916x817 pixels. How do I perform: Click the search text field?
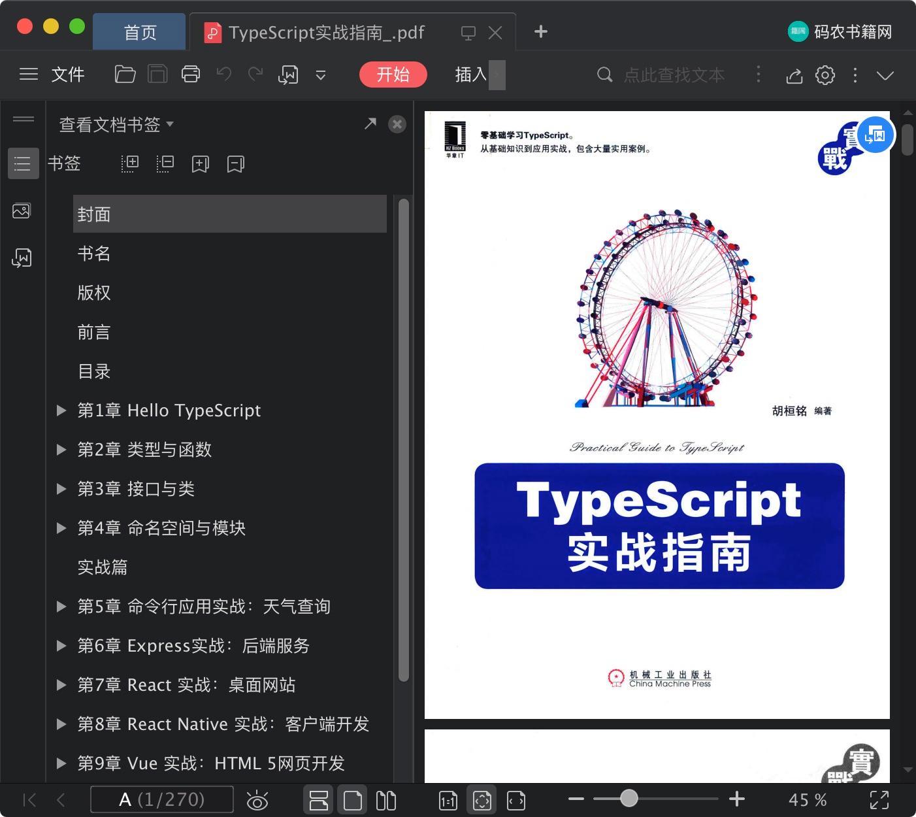click(674, 75)
